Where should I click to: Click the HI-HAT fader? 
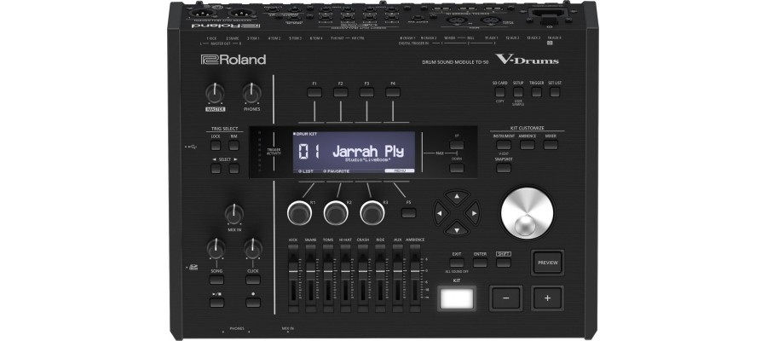pyautogui.click(x=345, y=269)
